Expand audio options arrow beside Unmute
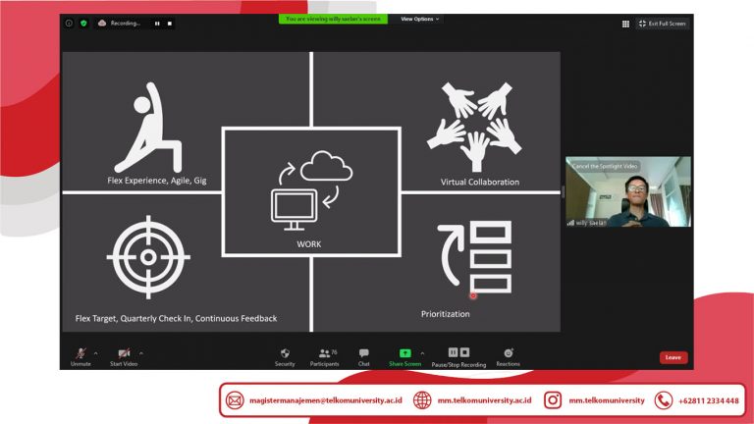The height and width of the screenshot is (424, 754). coord(95,353)
